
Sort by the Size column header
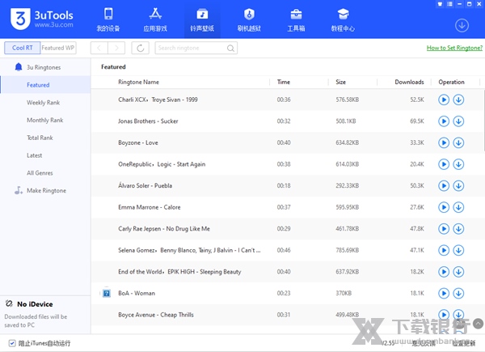pos(341,82)
